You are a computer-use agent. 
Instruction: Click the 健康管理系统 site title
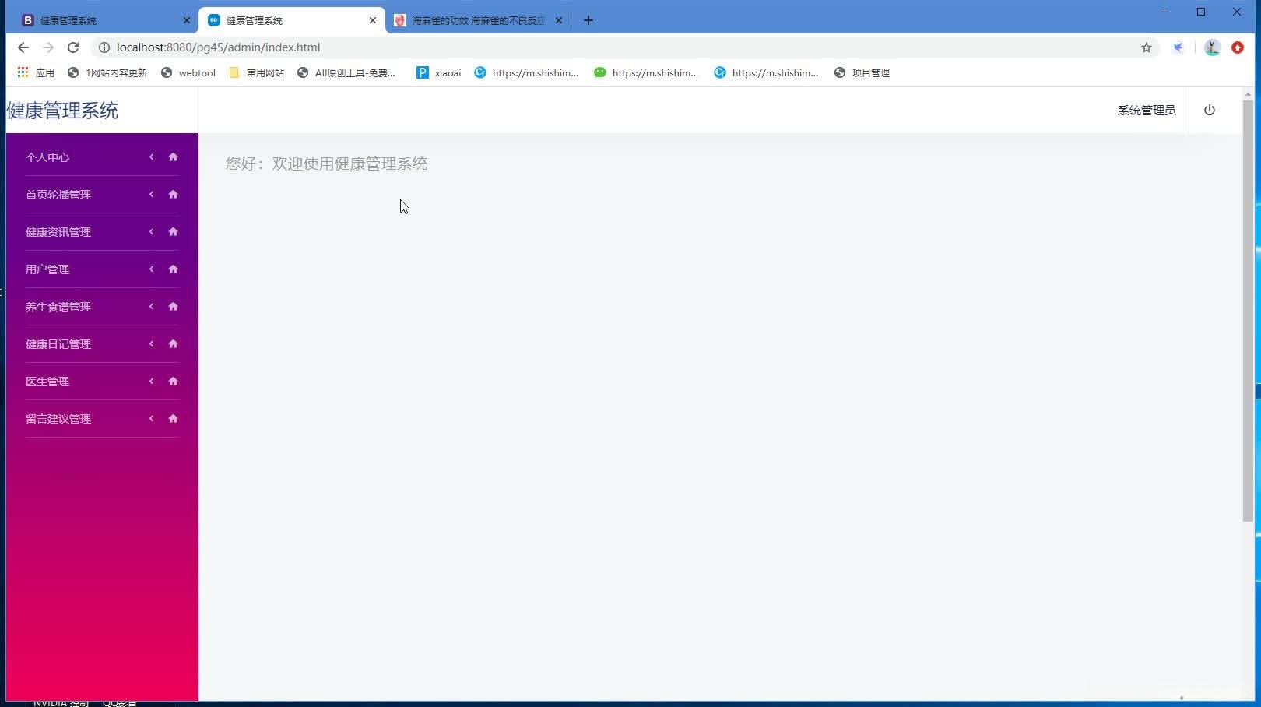pyautogui.click(x=61, y=111)
